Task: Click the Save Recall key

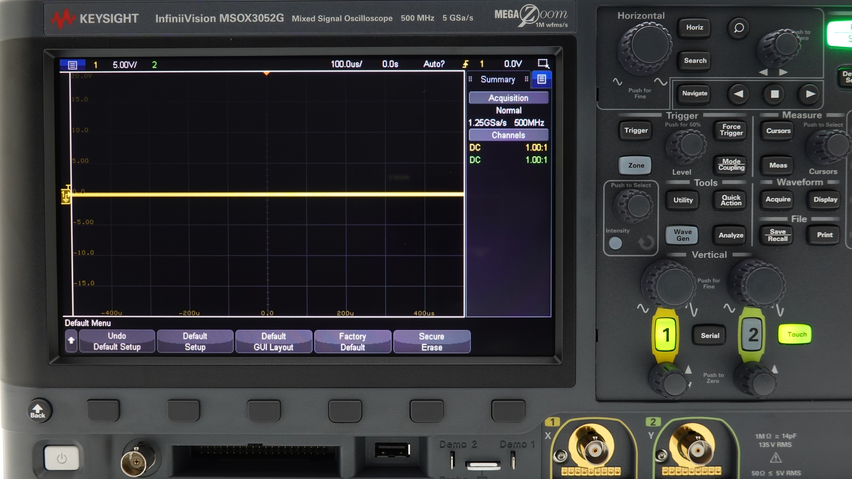Action: [777, 235]
